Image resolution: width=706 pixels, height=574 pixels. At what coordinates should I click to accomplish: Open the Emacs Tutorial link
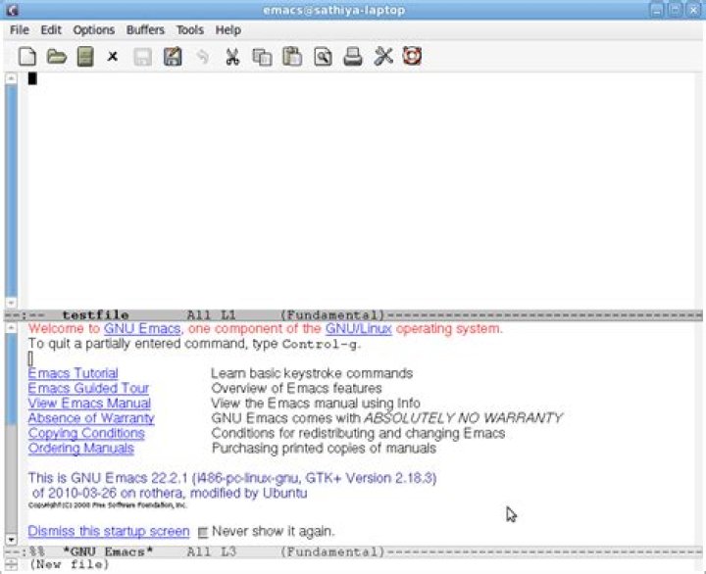click(x=73, y=373)
